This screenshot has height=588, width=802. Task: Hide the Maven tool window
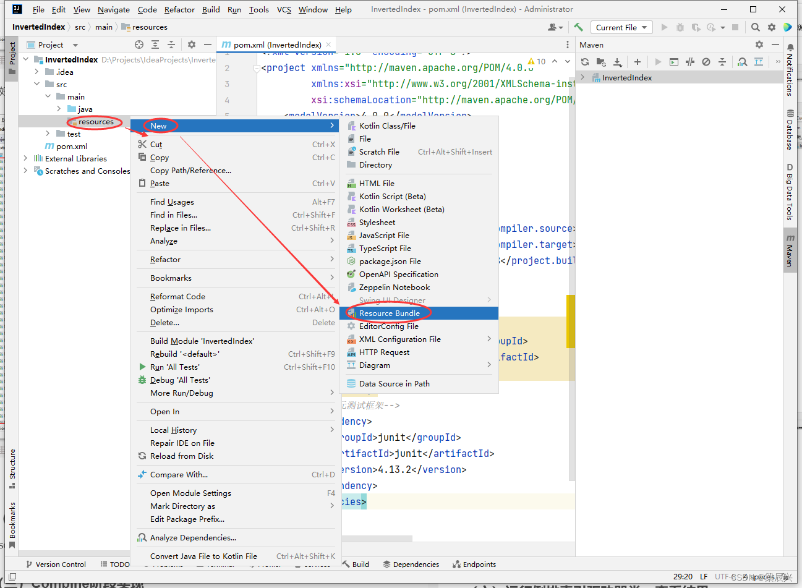pos(775,45)
